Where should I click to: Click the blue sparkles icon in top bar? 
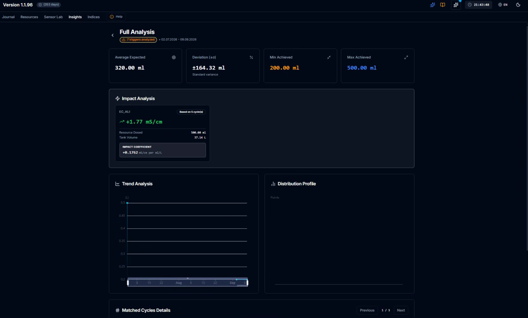tap(432, 5)
